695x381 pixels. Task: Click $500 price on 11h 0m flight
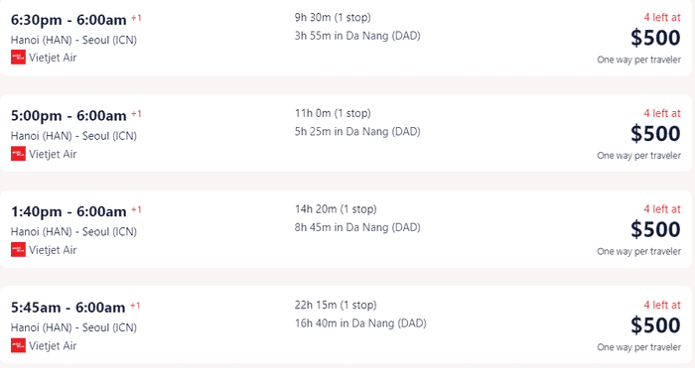[x=655, y=134]
